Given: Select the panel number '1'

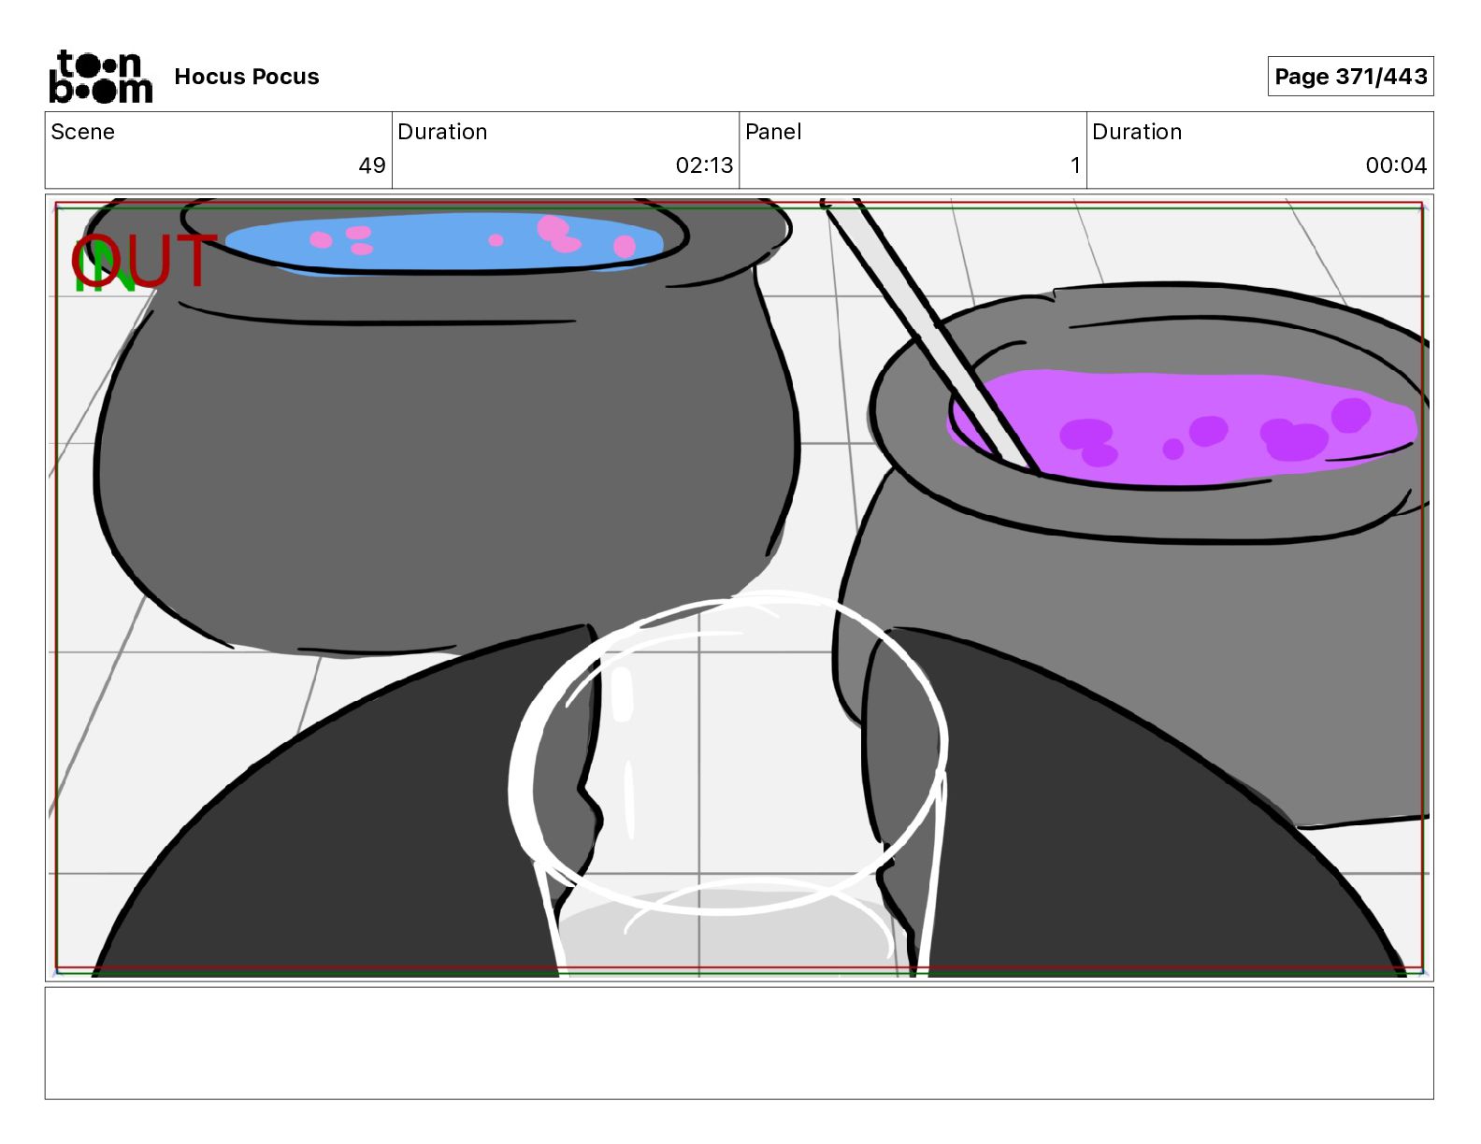Looking at the screenshot, I should (1075, 165).
